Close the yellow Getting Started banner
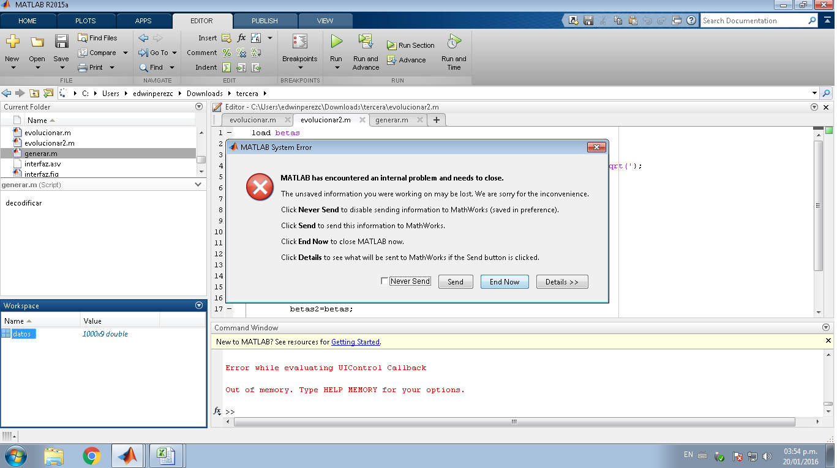Screen dimensions: 837x468 coord(828,341)
